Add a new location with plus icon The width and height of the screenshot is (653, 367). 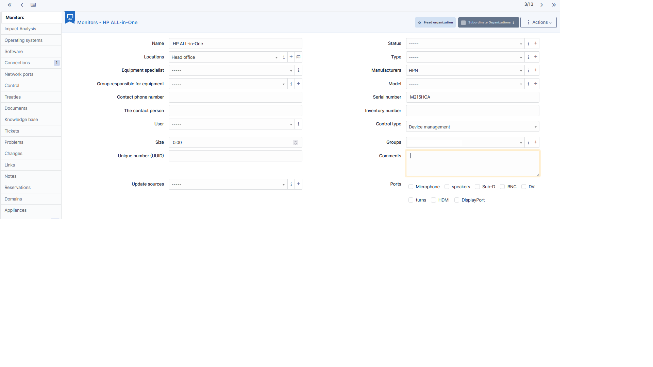coord(291,57)
